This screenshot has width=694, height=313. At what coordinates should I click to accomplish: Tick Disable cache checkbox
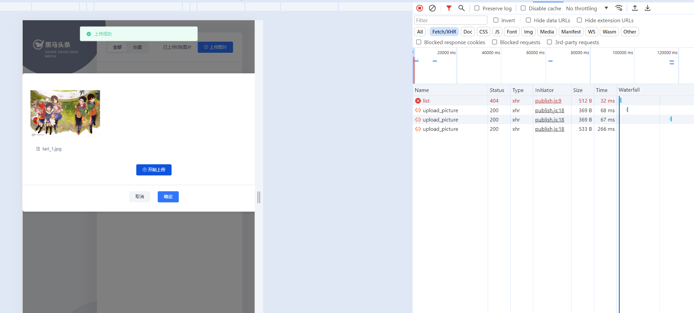click(x=523, y=8)
